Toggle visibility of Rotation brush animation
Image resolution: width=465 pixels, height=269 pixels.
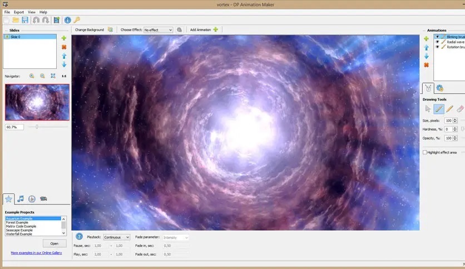[437, 47]
